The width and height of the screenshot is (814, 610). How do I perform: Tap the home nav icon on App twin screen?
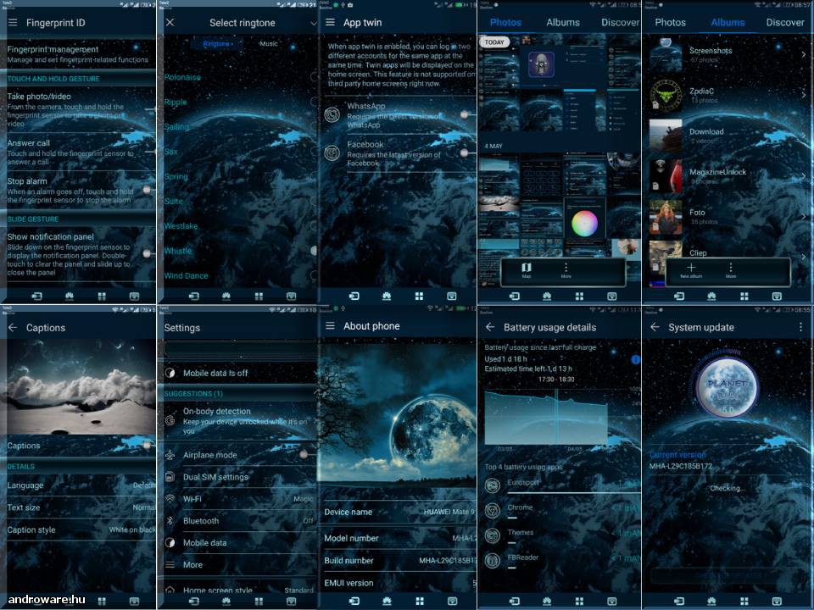point(387,296)
